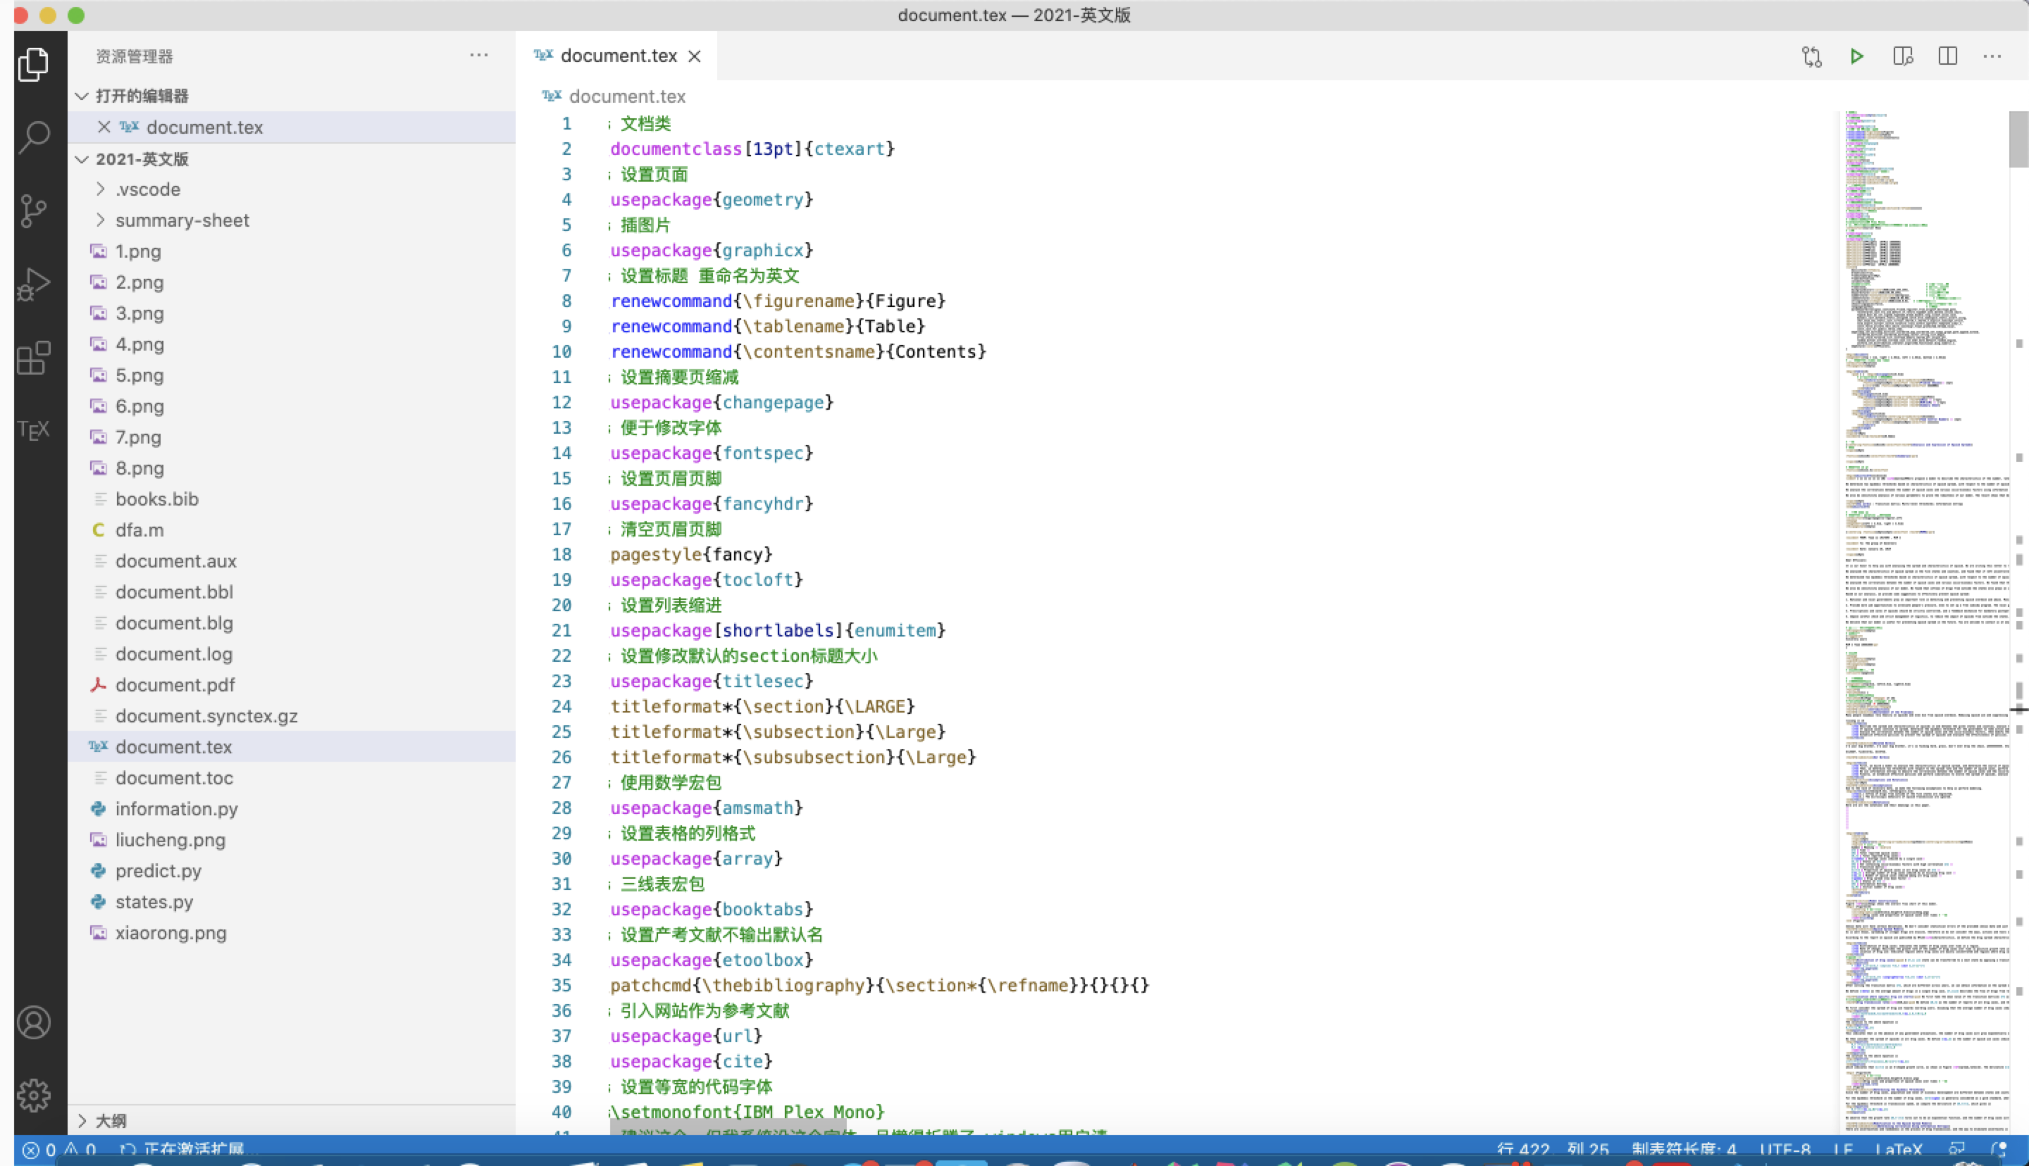Split the editor to the right

click(x=1947, y=56)
